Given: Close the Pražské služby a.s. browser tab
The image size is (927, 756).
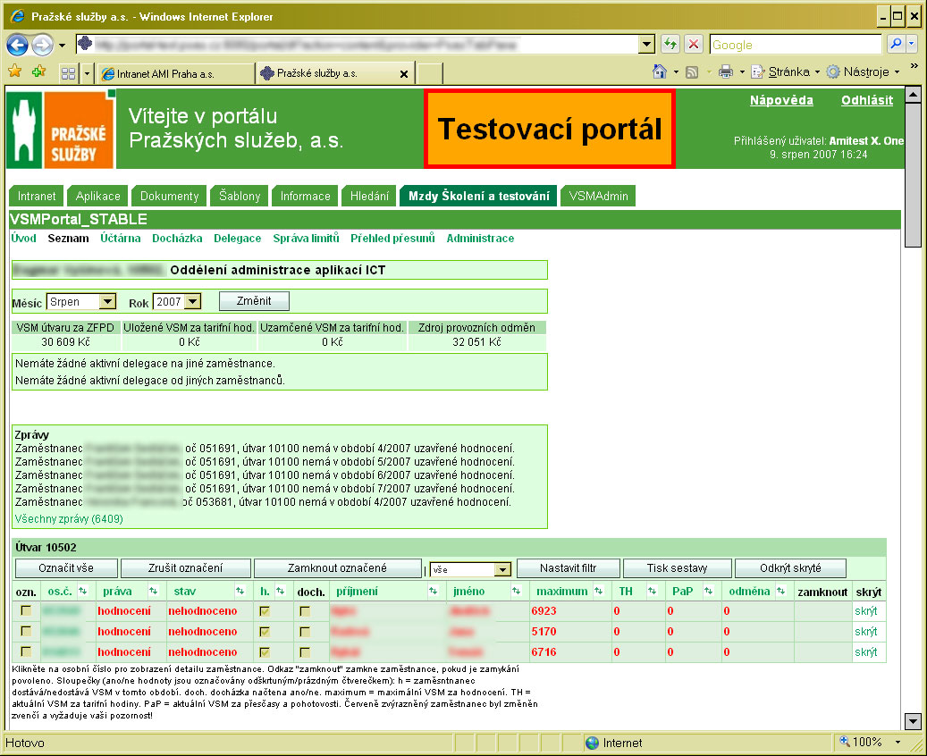Looking at the screenshot, I should click(x=404, y=74).
